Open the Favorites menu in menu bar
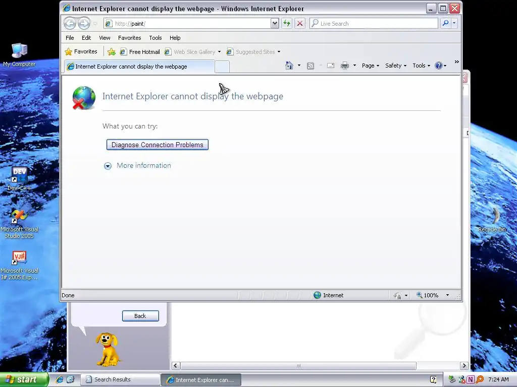The image size is (517, 387). [130, 38]
